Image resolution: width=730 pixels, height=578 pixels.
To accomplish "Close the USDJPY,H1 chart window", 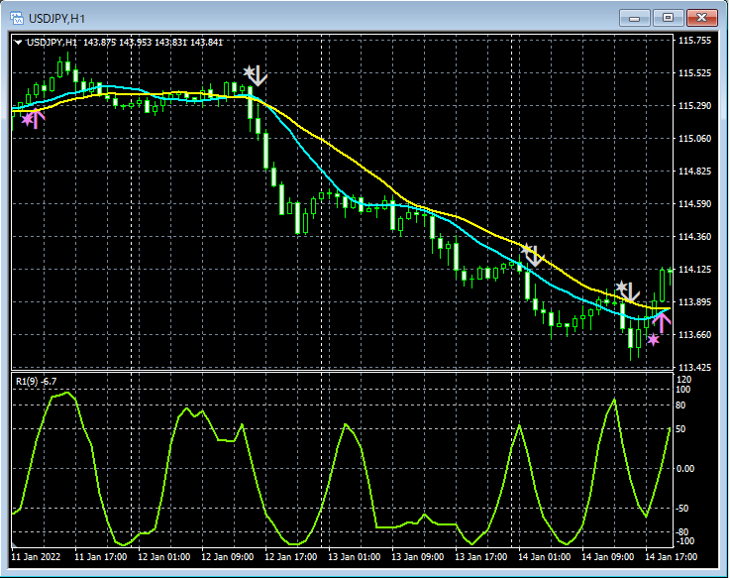I will 701,18.
